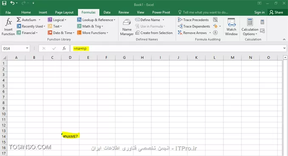
Task: Open Lookup & Reference functions menu
Action: (96, 20)
